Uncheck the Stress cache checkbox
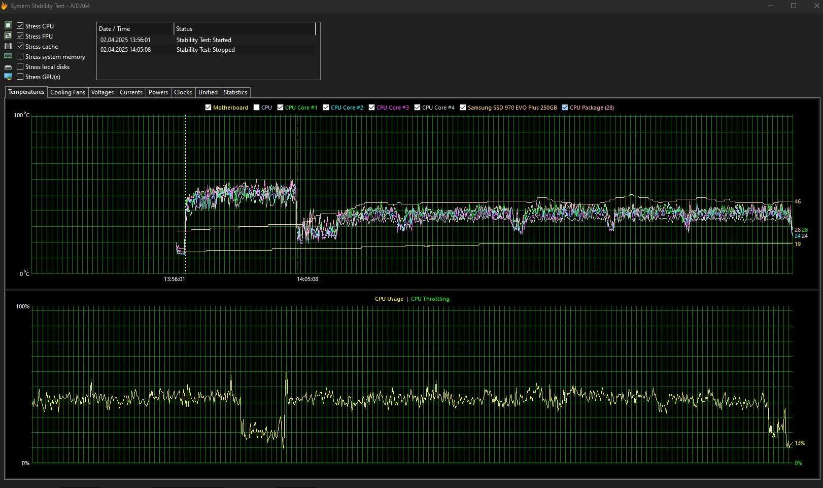 tap(20, 46)
